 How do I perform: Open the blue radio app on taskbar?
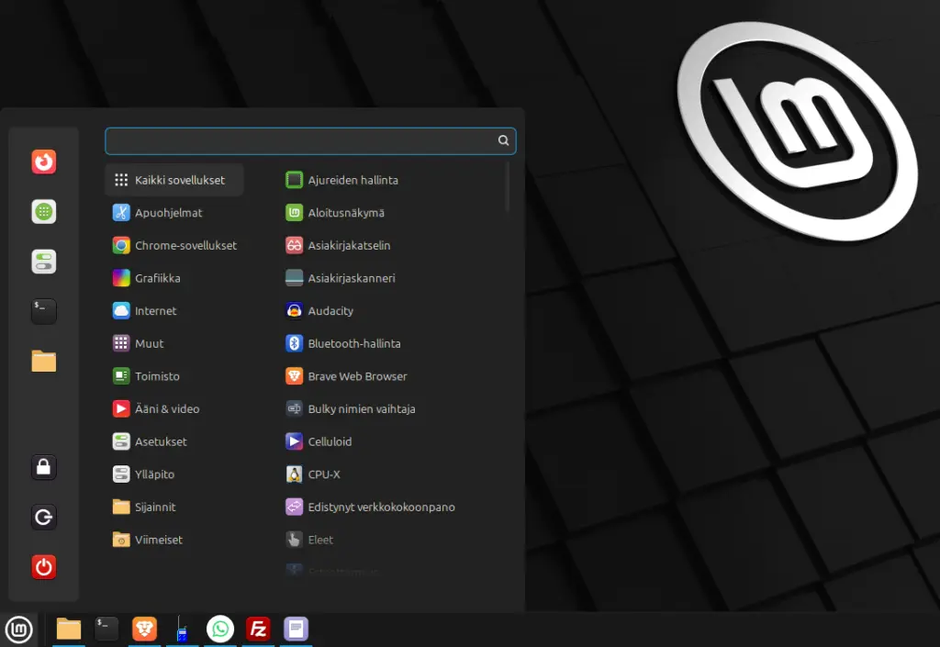(x=182, y=629)
